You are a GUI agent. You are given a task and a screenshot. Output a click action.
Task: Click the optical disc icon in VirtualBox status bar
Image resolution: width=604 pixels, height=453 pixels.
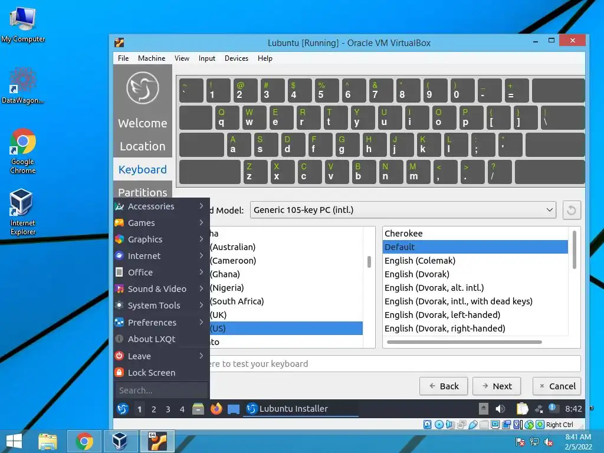pos(439,425)
